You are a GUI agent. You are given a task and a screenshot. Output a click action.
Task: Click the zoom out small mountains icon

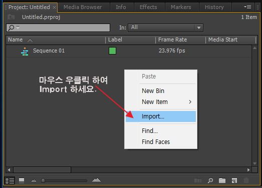(x=34, y=180)
